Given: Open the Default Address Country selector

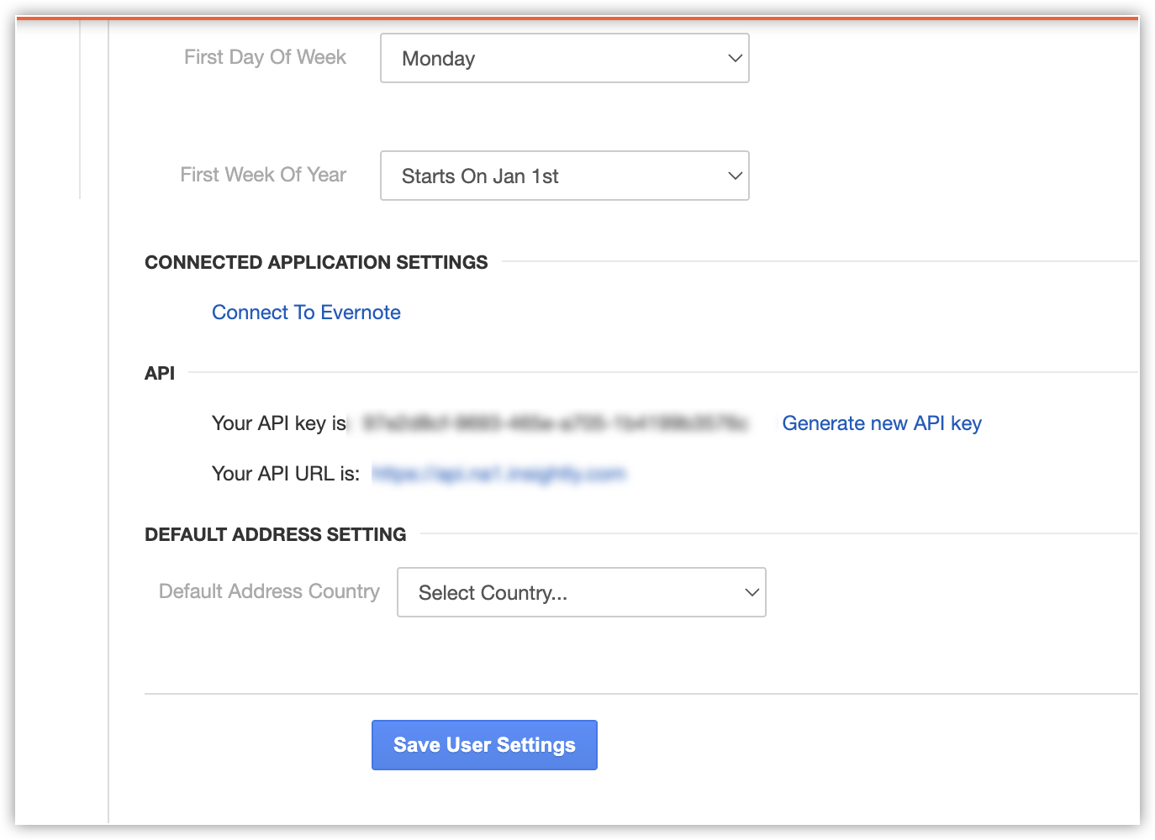Looking at the screenshot, I should 581,592.
